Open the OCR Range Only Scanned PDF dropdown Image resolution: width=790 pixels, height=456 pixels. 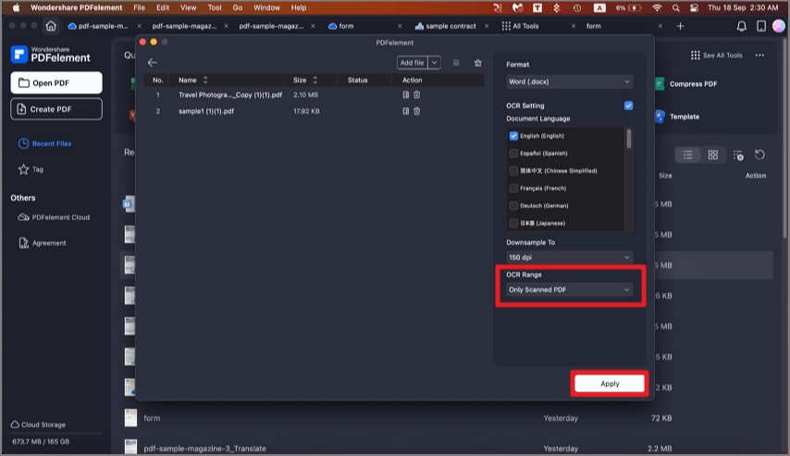(x=569, y=290)
